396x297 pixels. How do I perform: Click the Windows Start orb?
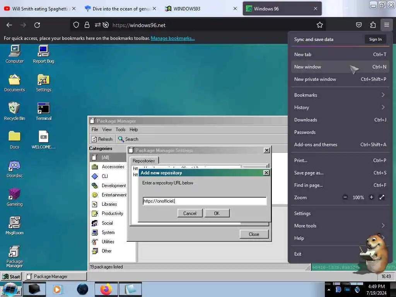click(x=10, y=289)
